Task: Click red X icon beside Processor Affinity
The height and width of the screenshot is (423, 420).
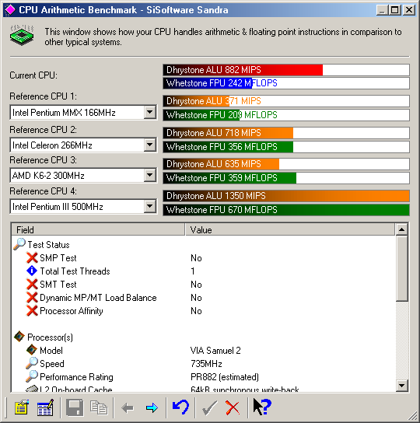Action: point(32,310)
